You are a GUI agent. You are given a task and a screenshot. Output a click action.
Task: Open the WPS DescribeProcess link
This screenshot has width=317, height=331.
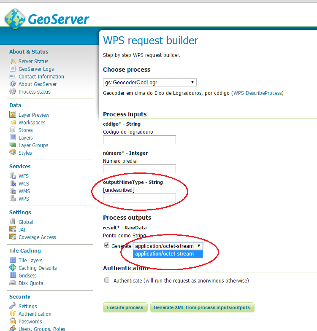tap(257, 93)
